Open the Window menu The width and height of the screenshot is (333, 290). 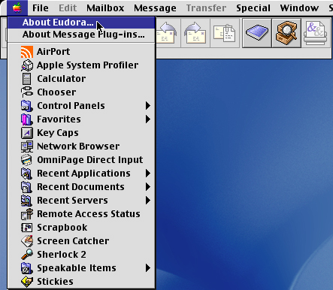point(299,8)
